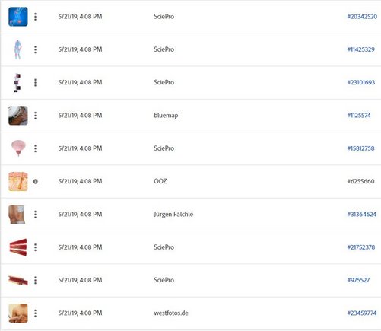
Task: Open three-dot menu in Jürgen Fälchle row
Action: [x=35, y=215]
